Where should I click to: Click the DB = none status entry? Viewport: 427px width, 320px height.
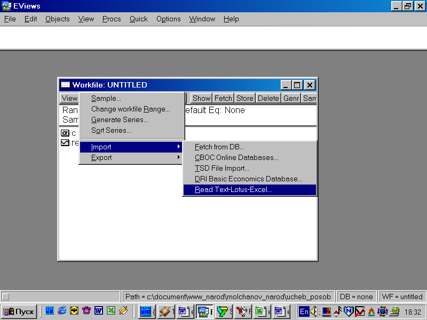(x=356, y=297)
